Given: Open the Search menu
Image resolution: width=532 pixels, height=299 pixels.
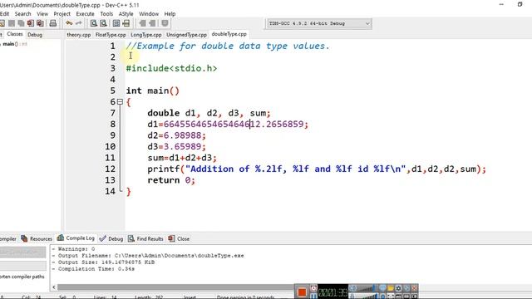Looking at the screenshot, I should pos(22,14).
